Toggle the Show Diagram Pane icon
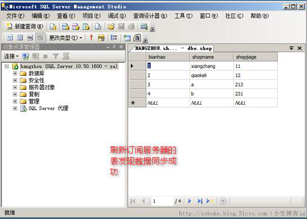Screen dimensions: 307x219 10,37
